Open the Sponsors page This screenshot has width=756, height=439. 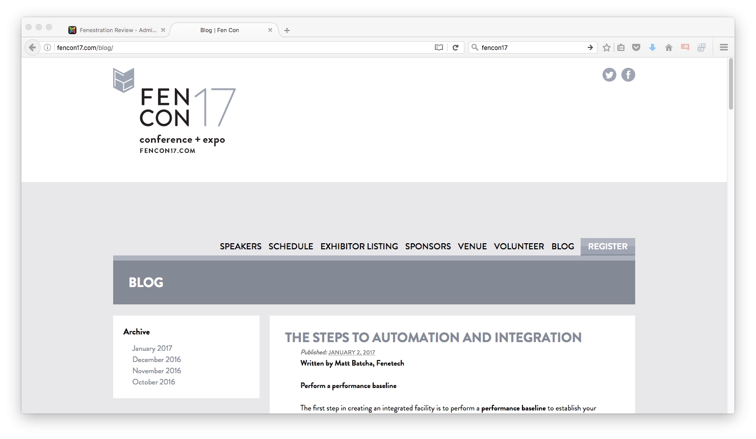428,246
